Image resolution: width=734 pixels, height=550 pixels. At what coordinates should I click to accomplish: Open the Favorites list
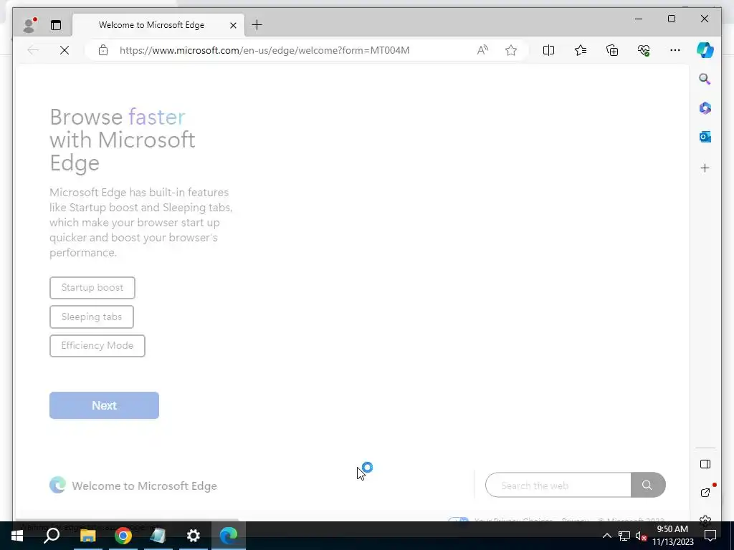(x=581, y=50)
